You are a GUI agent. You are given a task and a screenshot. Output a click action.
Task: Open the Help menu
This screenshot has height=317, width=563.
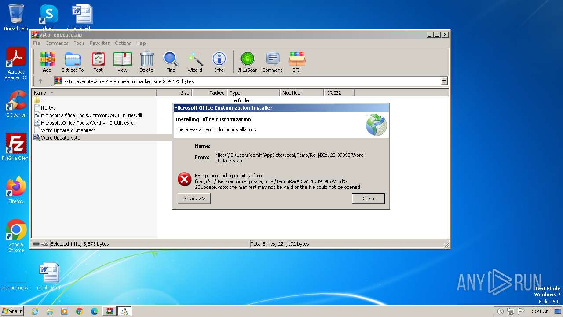coord(141,43)
